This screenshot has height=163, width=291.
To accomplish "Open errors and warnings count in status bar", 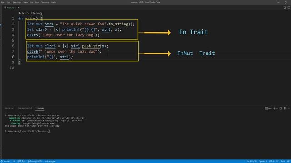I will (21, 161).
